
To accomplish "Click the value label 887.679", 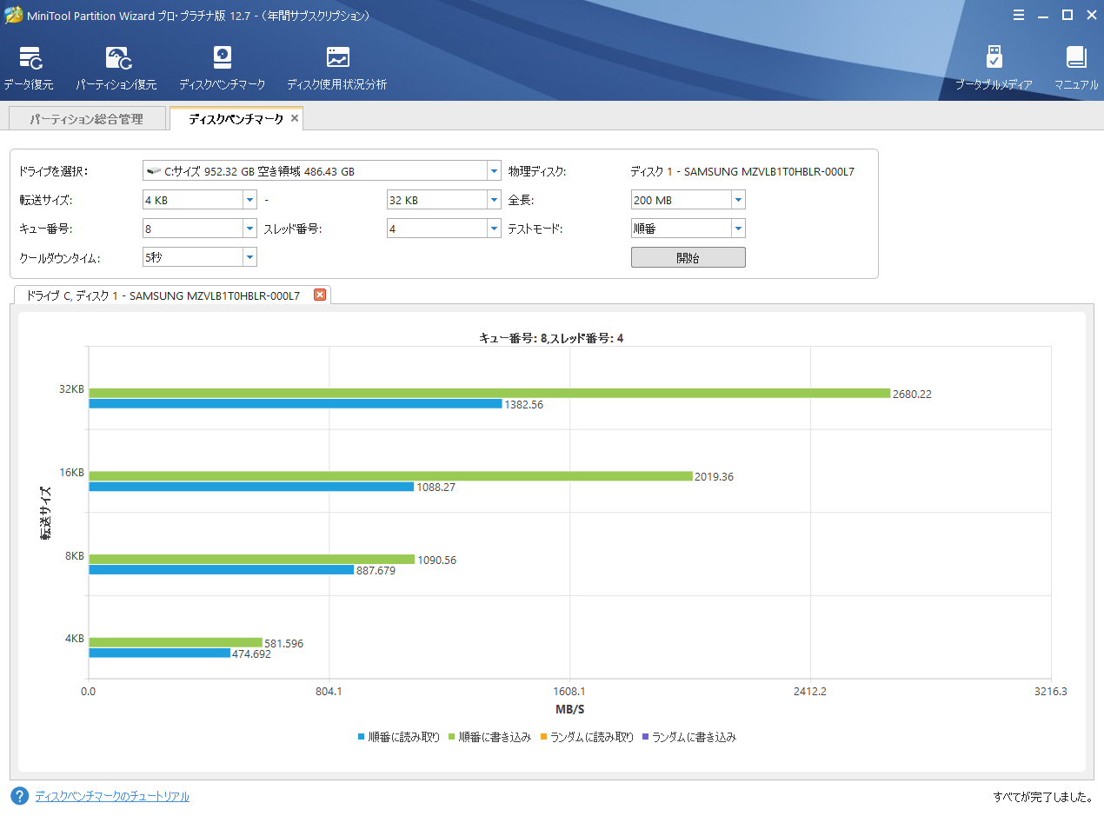I will [x=376, y=571].
